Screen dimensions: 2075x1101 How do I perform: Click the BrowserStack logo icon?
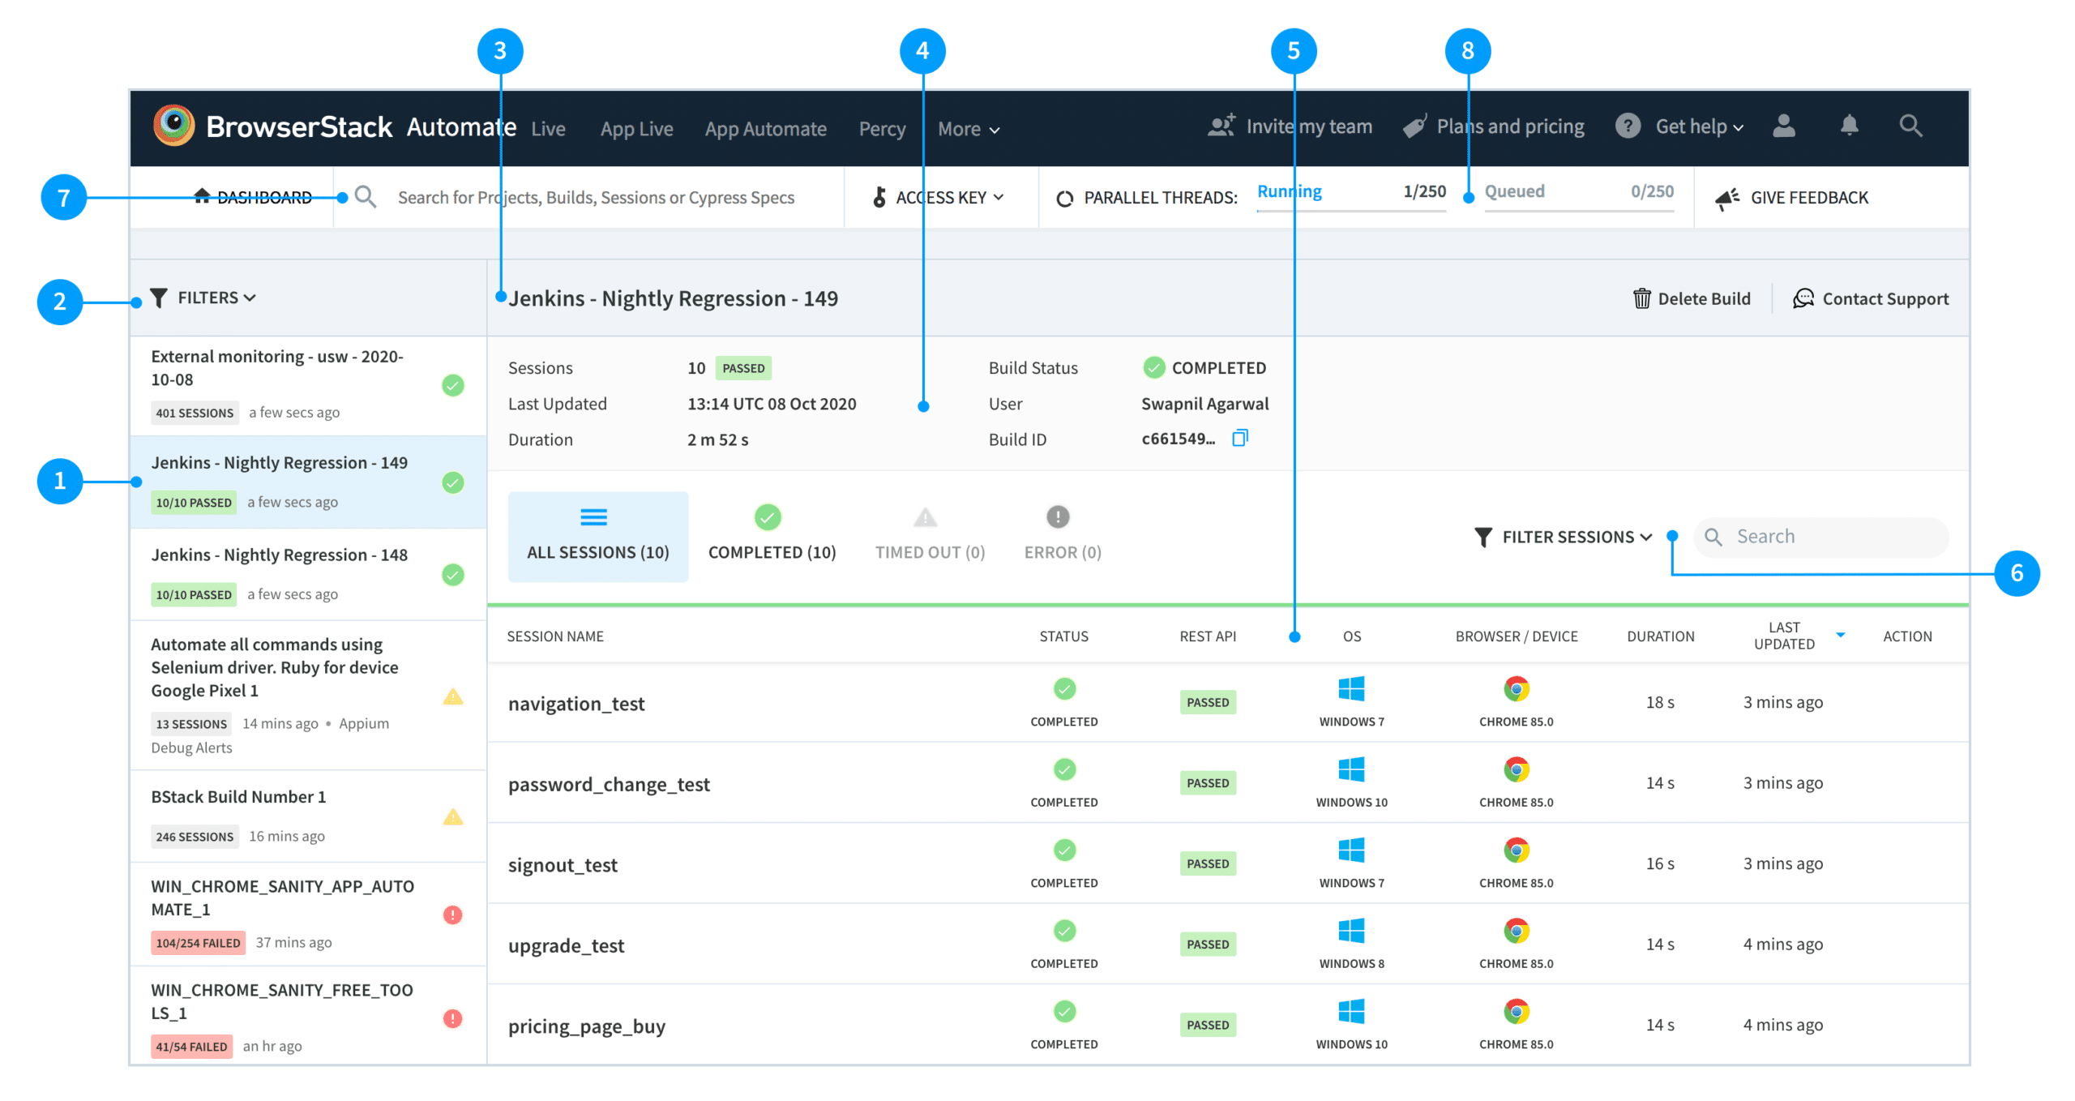tap(174, 126)
